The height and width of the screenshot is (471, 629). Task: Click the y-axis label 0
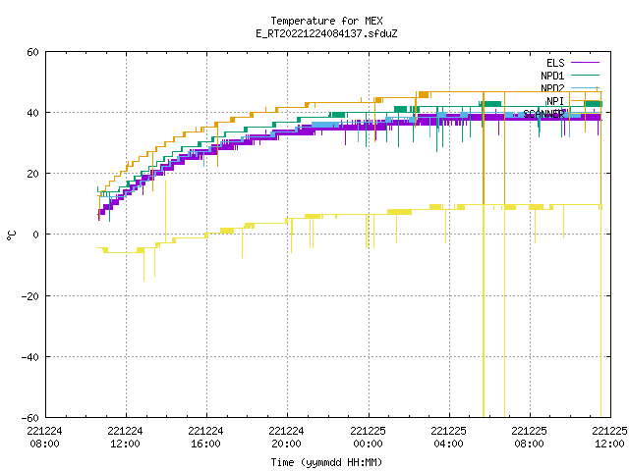click(35, 235)
